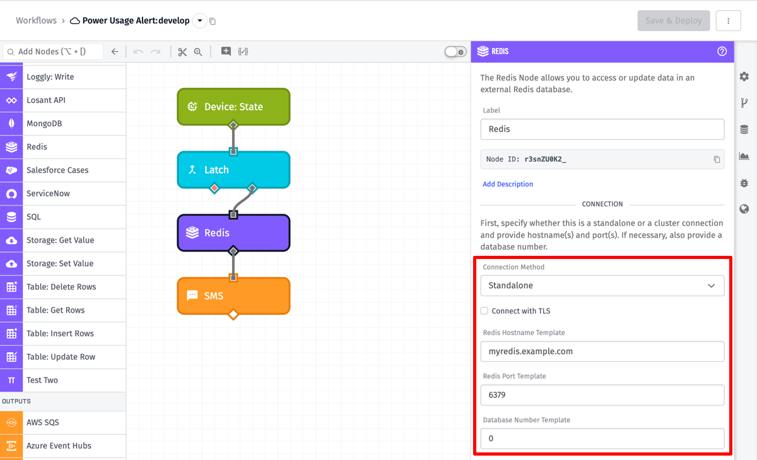Click the Power Usage Alert:develop title
This screenshot has height=460, width=757.
pyautogui.click(x=136, y=21)
